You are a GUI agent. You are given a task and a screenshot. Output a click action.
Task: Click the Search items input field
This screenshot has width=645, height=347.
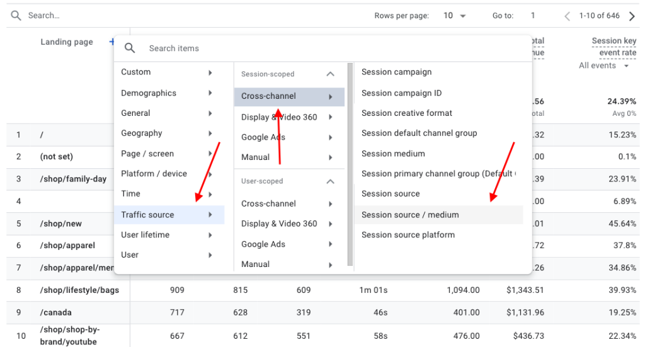click(x=315, y=48)
